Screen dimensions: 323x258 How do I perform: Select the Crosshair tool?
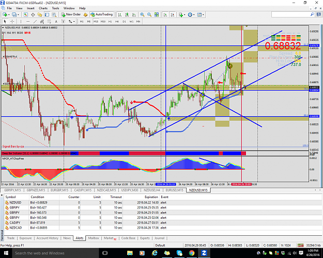coord(12,21)
